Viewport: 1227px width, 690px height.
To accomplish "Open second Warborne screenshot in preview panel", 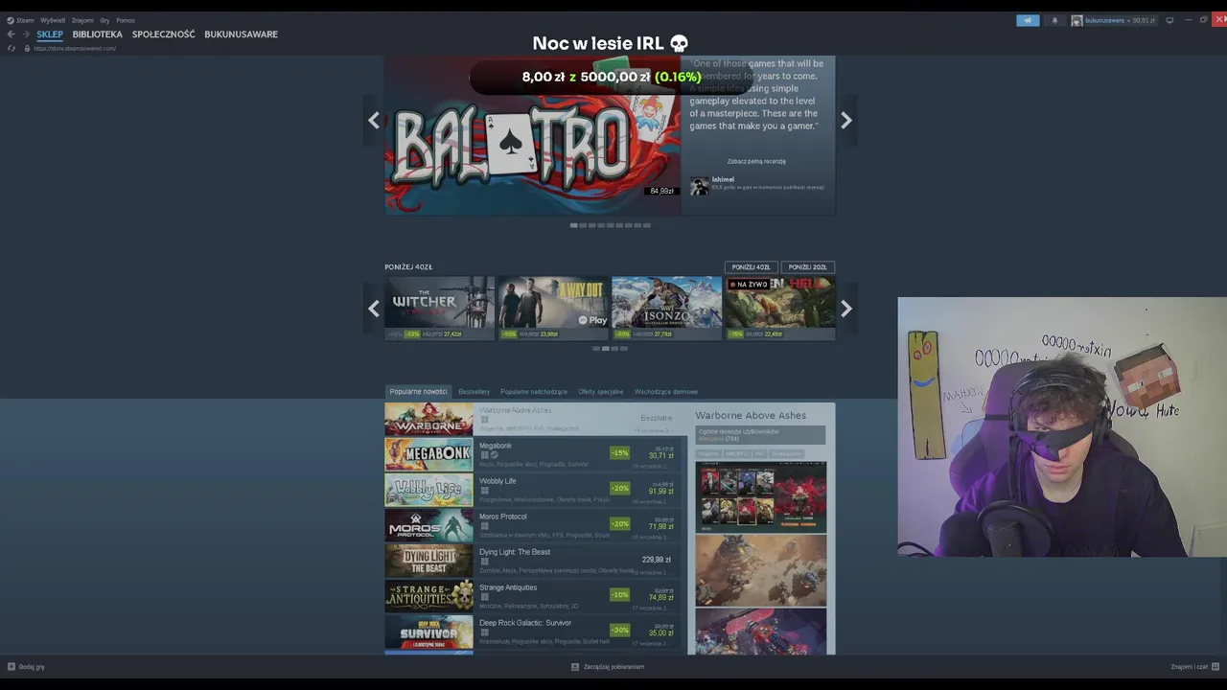I will point(760,570).
